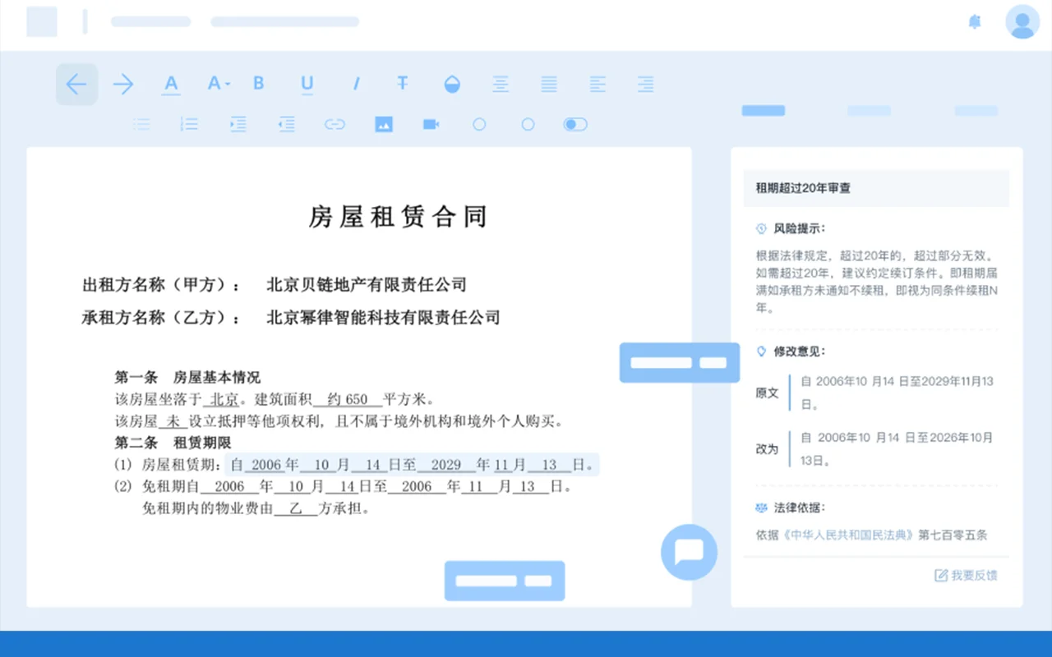The height and width of the screenshot is (657, 1052).
Task: Click the forward arrow in the toolbar
Action: click(123, 84)
